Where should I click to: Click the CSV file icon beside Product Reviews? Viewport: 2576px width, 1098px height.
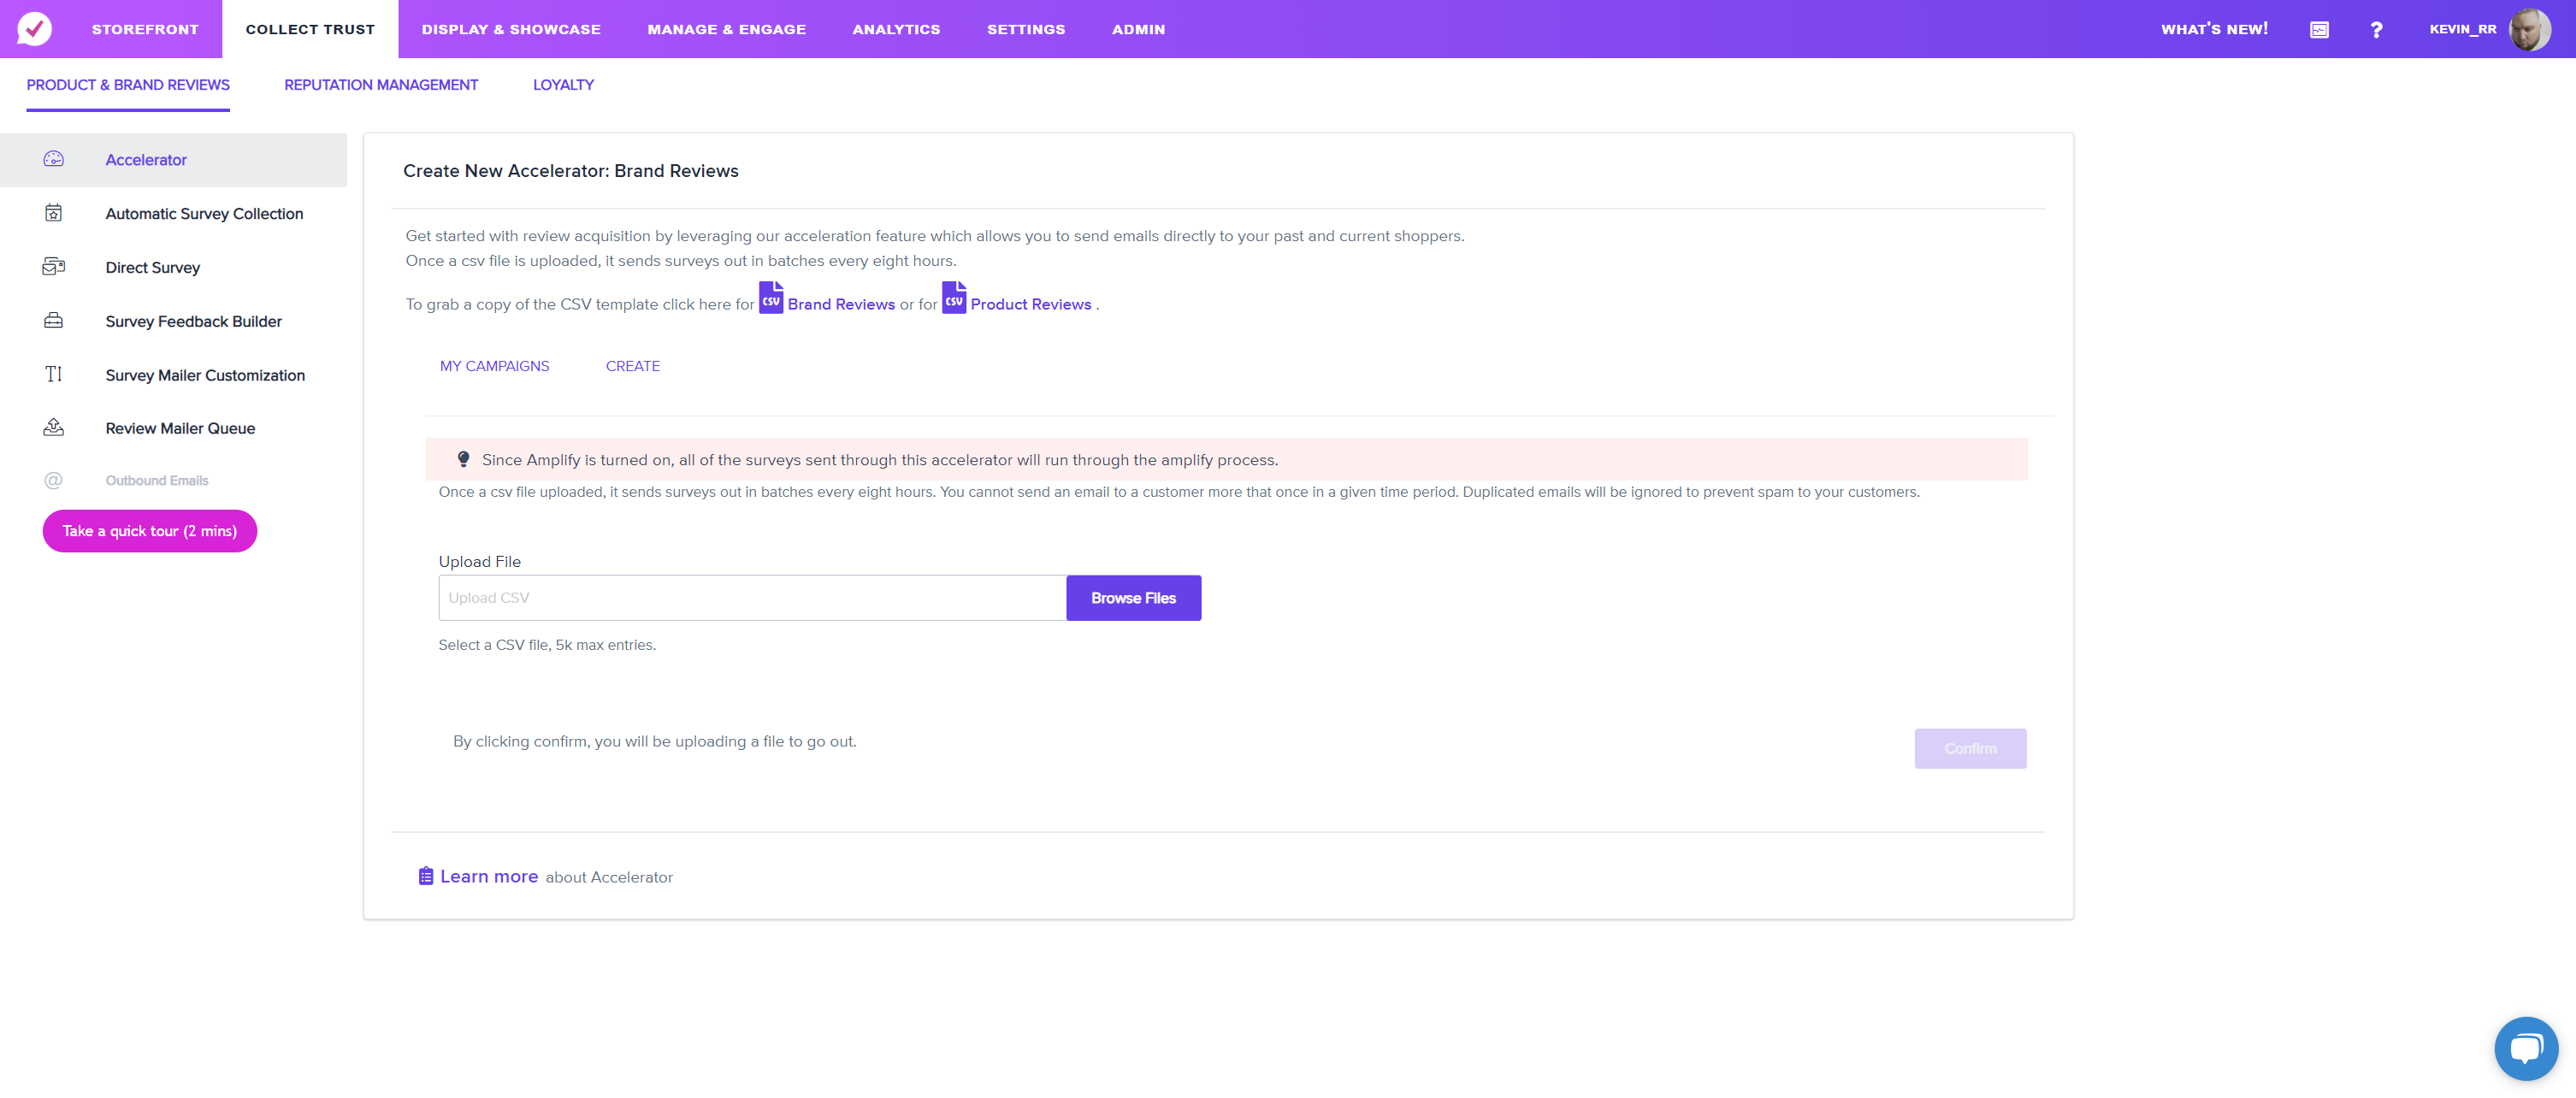coord(954,298)
